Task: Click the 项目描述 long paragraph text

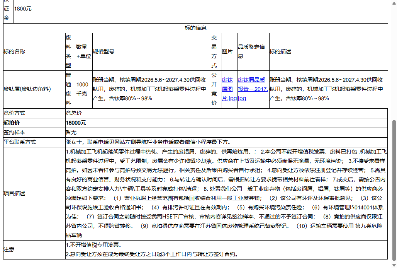Action: click(x=226, y=193)
